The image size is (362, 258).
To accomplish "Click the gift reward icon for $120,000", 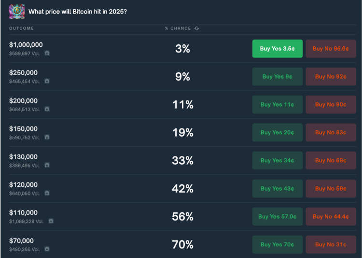I will click(x=47, y=193).
